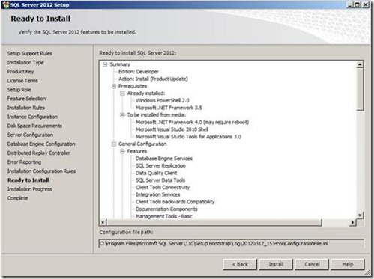Click the horizontal scrollbar left arrow

tap(103, 222)
